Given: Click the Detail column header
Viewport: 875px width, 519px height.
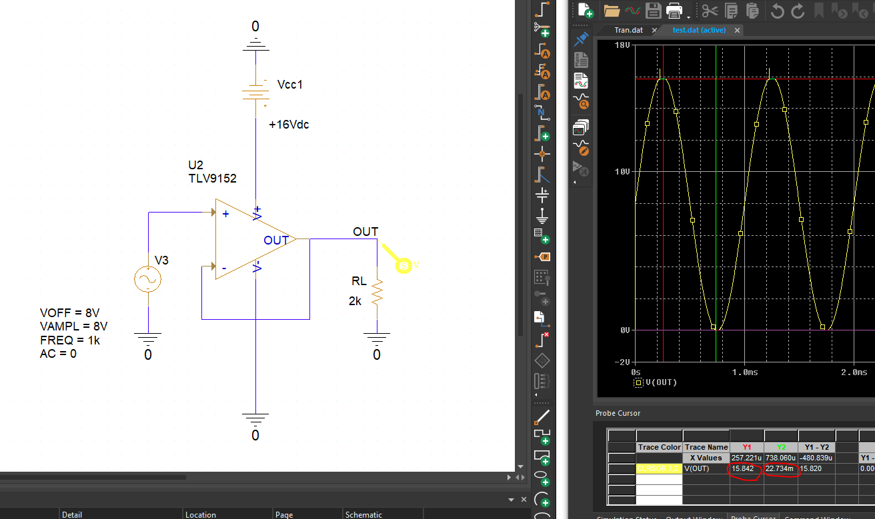Looking at the screenshot, I should 72,514.
